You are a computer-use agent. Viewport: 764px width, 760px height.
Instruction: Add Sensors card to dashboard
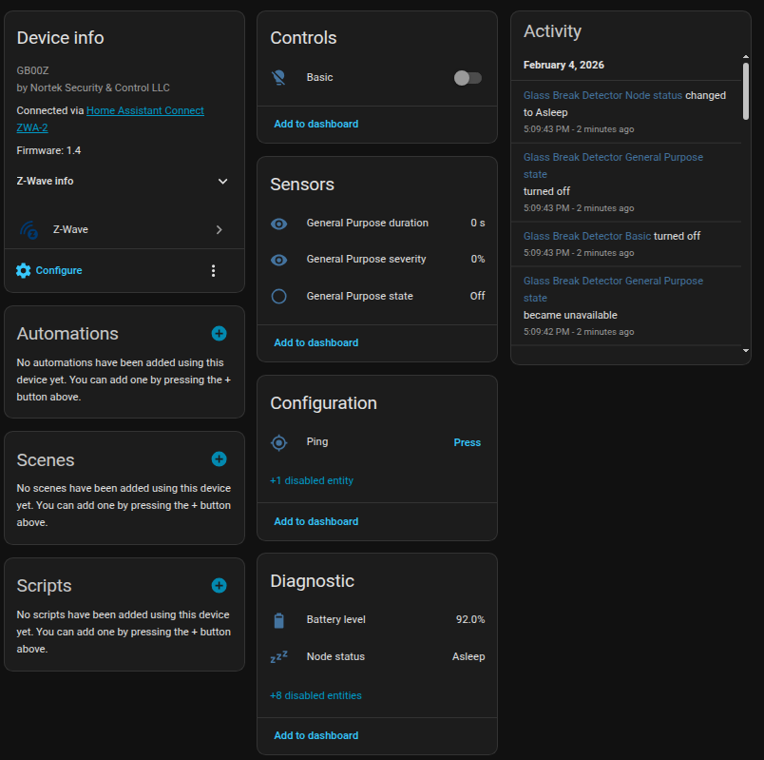316,342
